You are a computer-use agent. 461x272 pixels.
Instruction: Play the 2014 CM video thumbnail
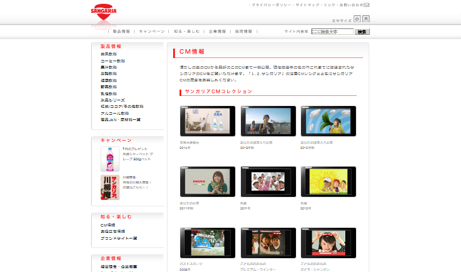tap(207, 121)
